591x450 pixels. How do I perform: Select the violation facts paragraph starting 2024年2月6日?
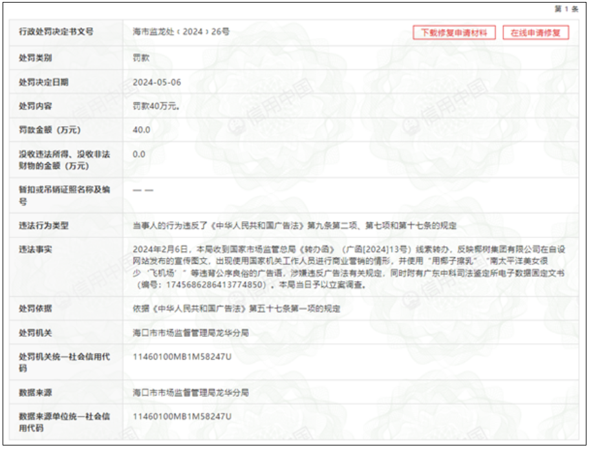tap(349, 267)
